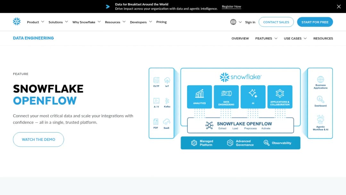Select the RESOURCES sub-navigation tab
The width and height of the screenshot is (346, 195).
(323, 38)
